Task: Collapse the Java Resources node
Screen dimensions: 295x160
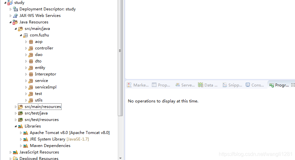Action: (10, 22)
